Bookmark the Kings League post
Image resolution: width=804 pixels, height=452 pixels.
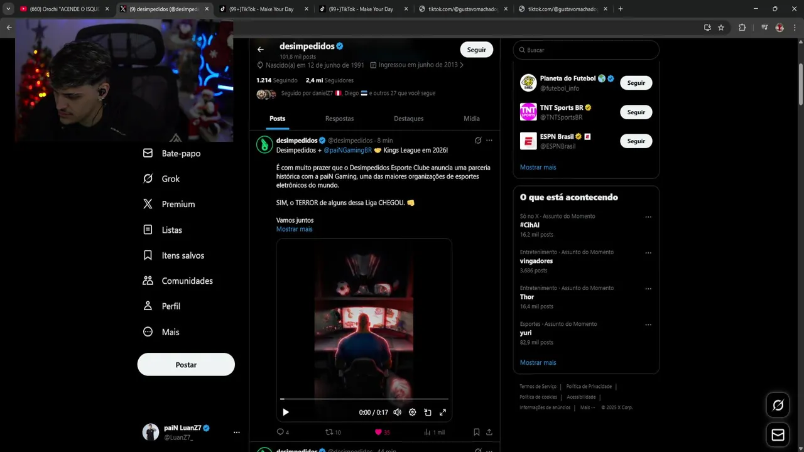coord(477,432)
